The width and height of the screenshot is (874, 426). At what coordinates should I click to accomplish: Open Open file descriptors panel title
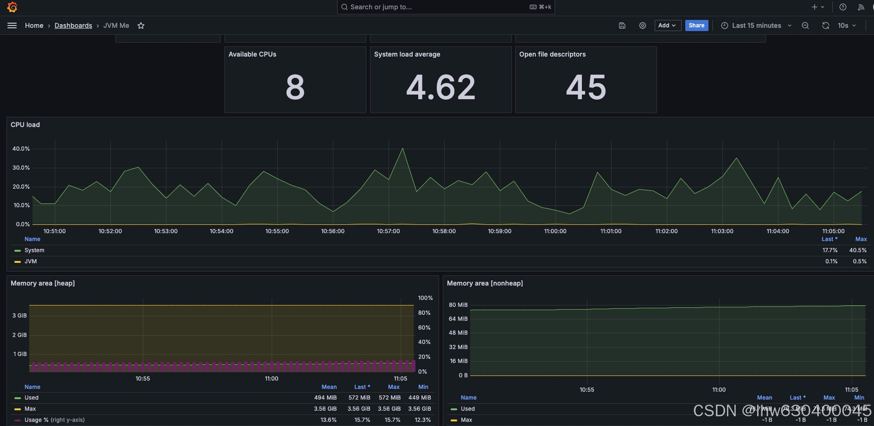click(x=552, y=54)
